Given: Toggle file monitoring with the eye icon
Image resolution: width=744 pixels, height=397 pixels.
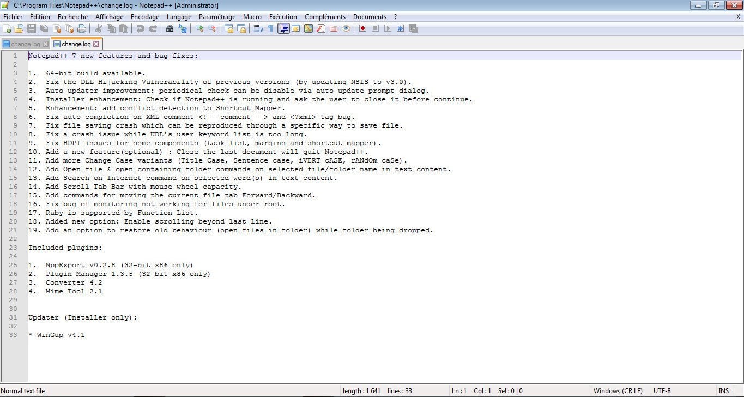Looking at the screenshot, I should 346,28.
